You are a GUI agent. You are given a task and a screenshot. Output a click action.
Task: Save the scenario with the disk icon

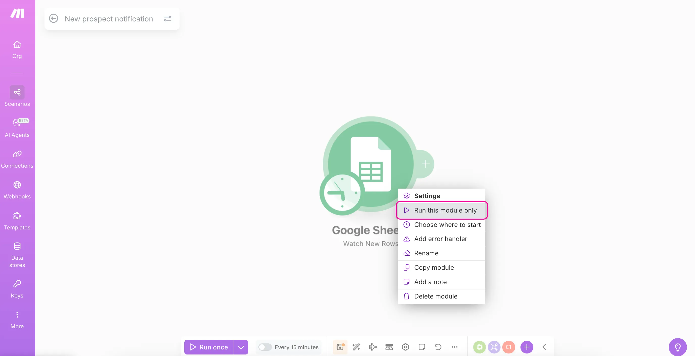pyautogui.click(x=340, y=347)
